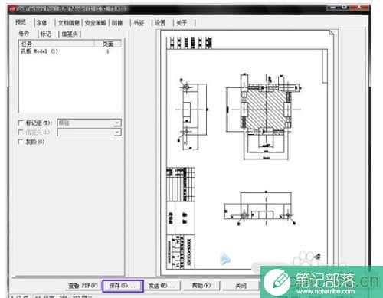Click the 页面 column header
383x298 pixels.
[108, 44]
